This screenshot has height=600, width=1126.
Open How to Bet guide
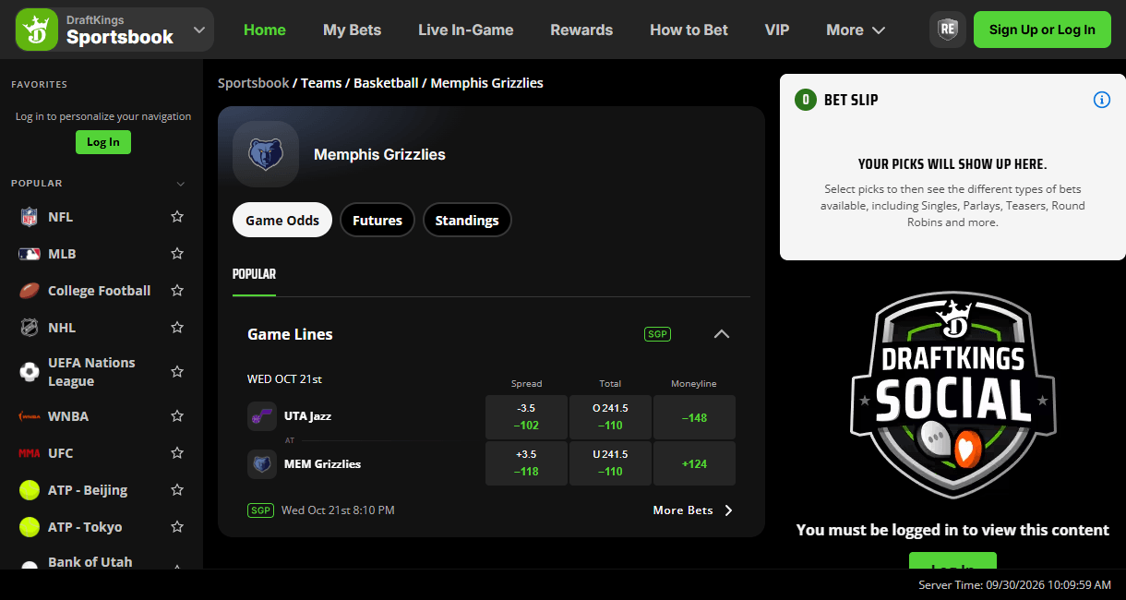[689, 30]
